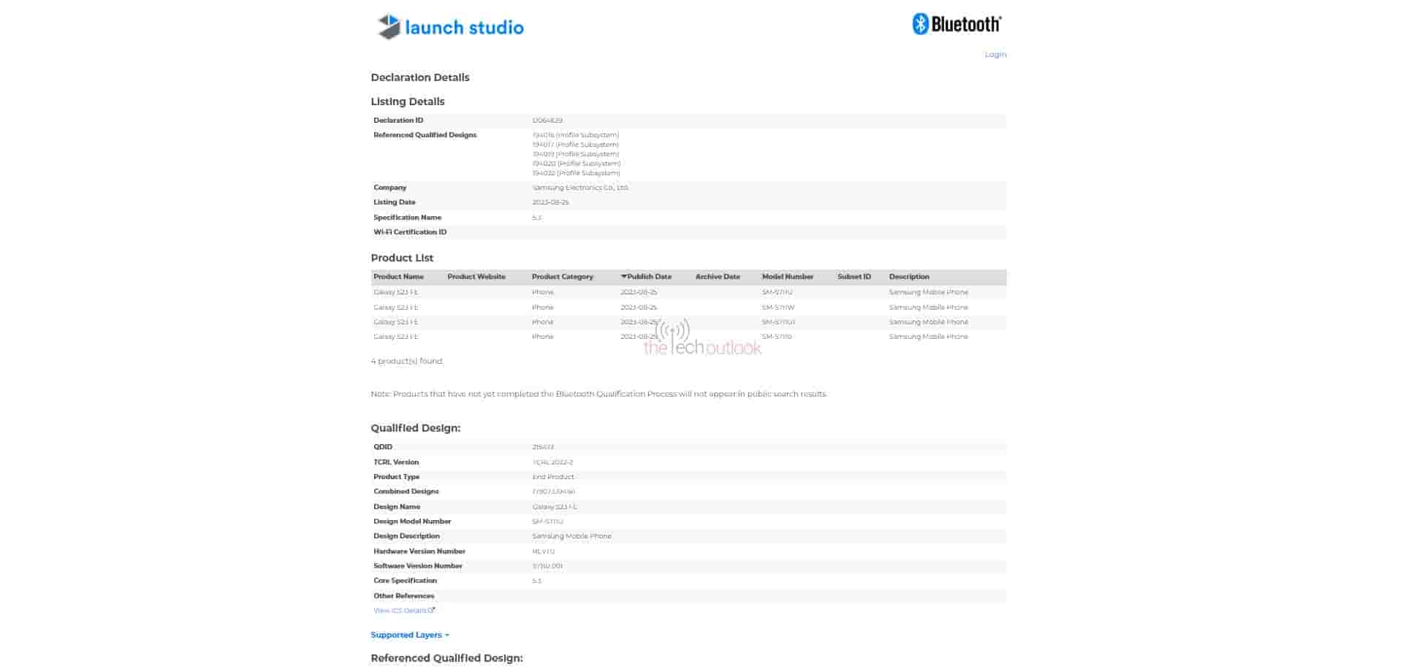Select the product row with model SM-S7110
This screenshot has width=1403, height=672.
[776, 337]
